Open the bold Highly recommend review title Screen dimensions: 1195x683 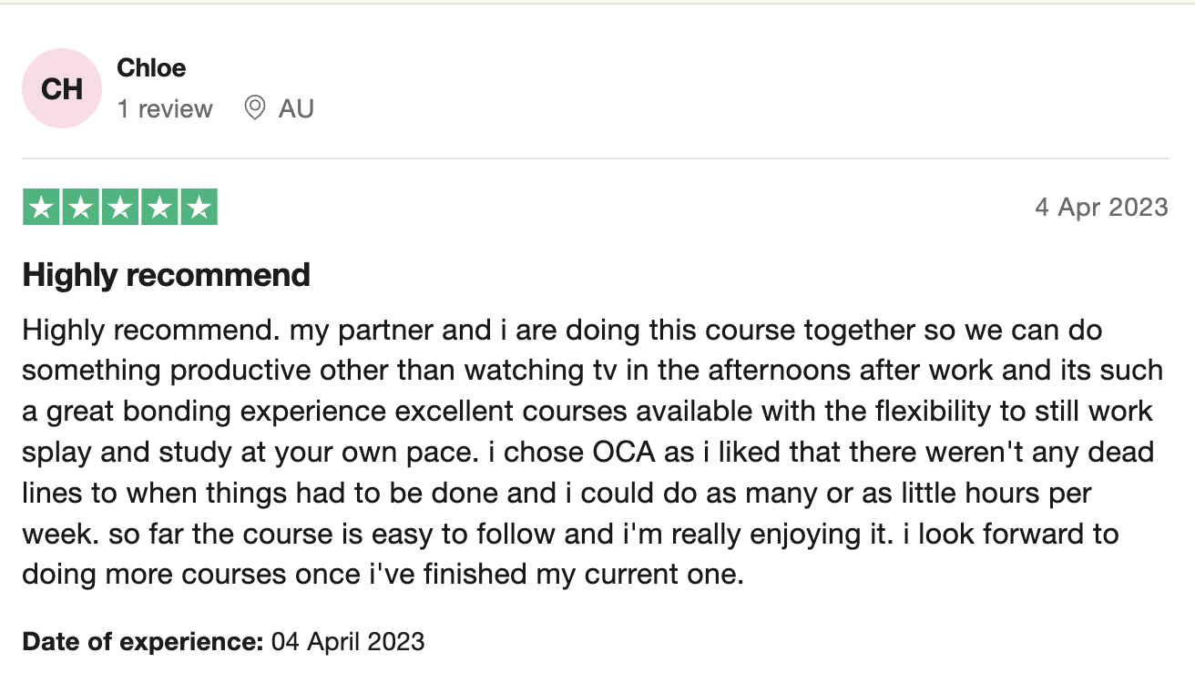point(167,275)
